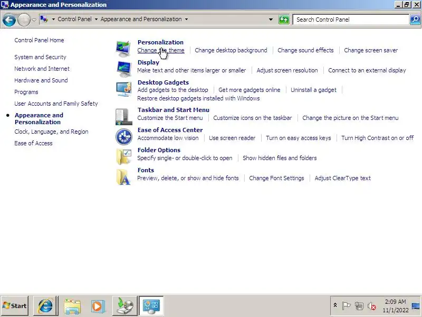Click Add gadgets to the desktop

pos(173,90)
